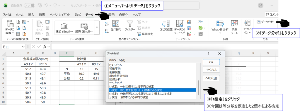
Task: Switch to the 数式 tab
Action: tap(78, 15)
